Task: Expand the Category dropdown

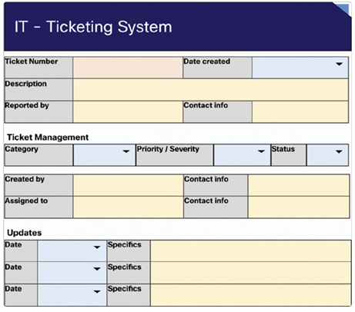Action: (x=126, y=151)
